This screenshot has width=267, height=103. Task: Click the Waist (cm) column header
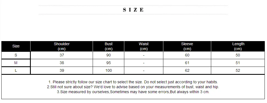coord(144,46)
